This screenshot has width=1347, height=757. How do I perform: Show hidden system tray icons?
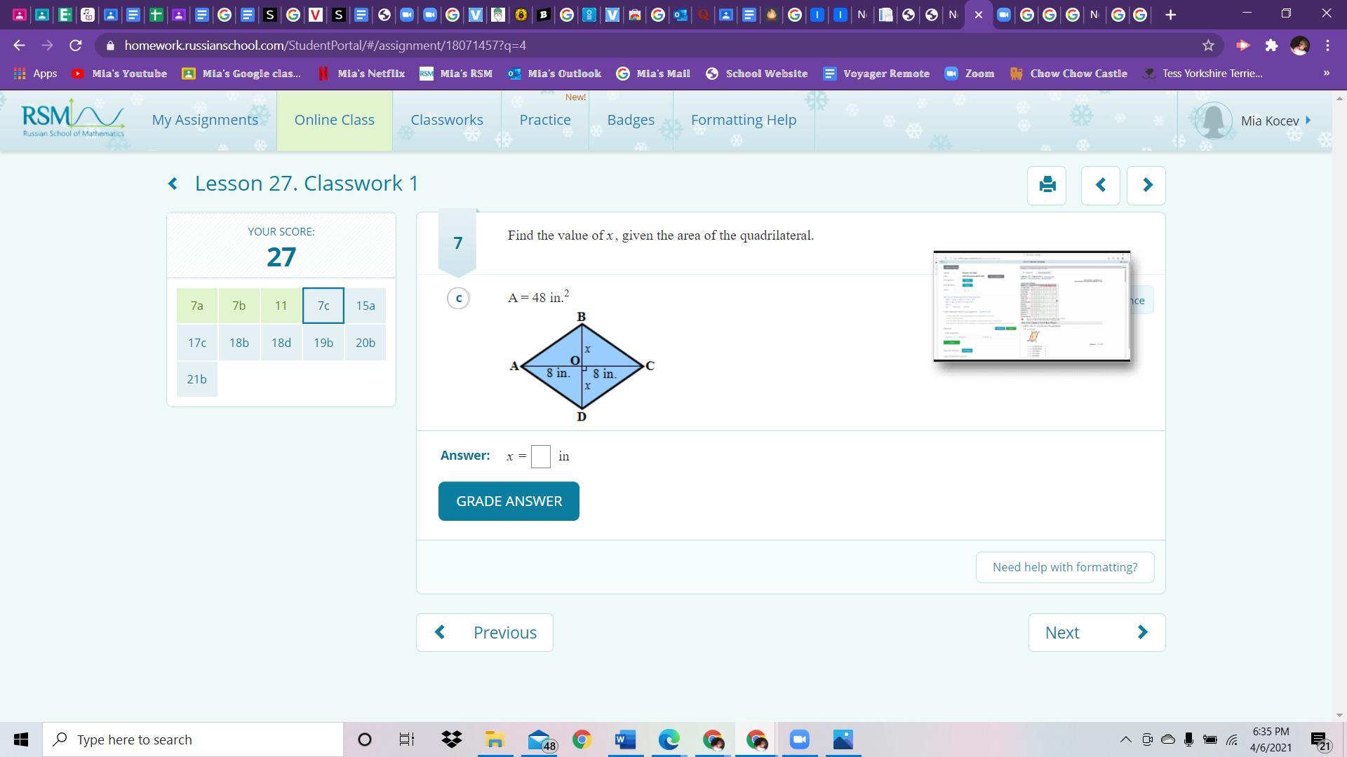[1125, 739]
